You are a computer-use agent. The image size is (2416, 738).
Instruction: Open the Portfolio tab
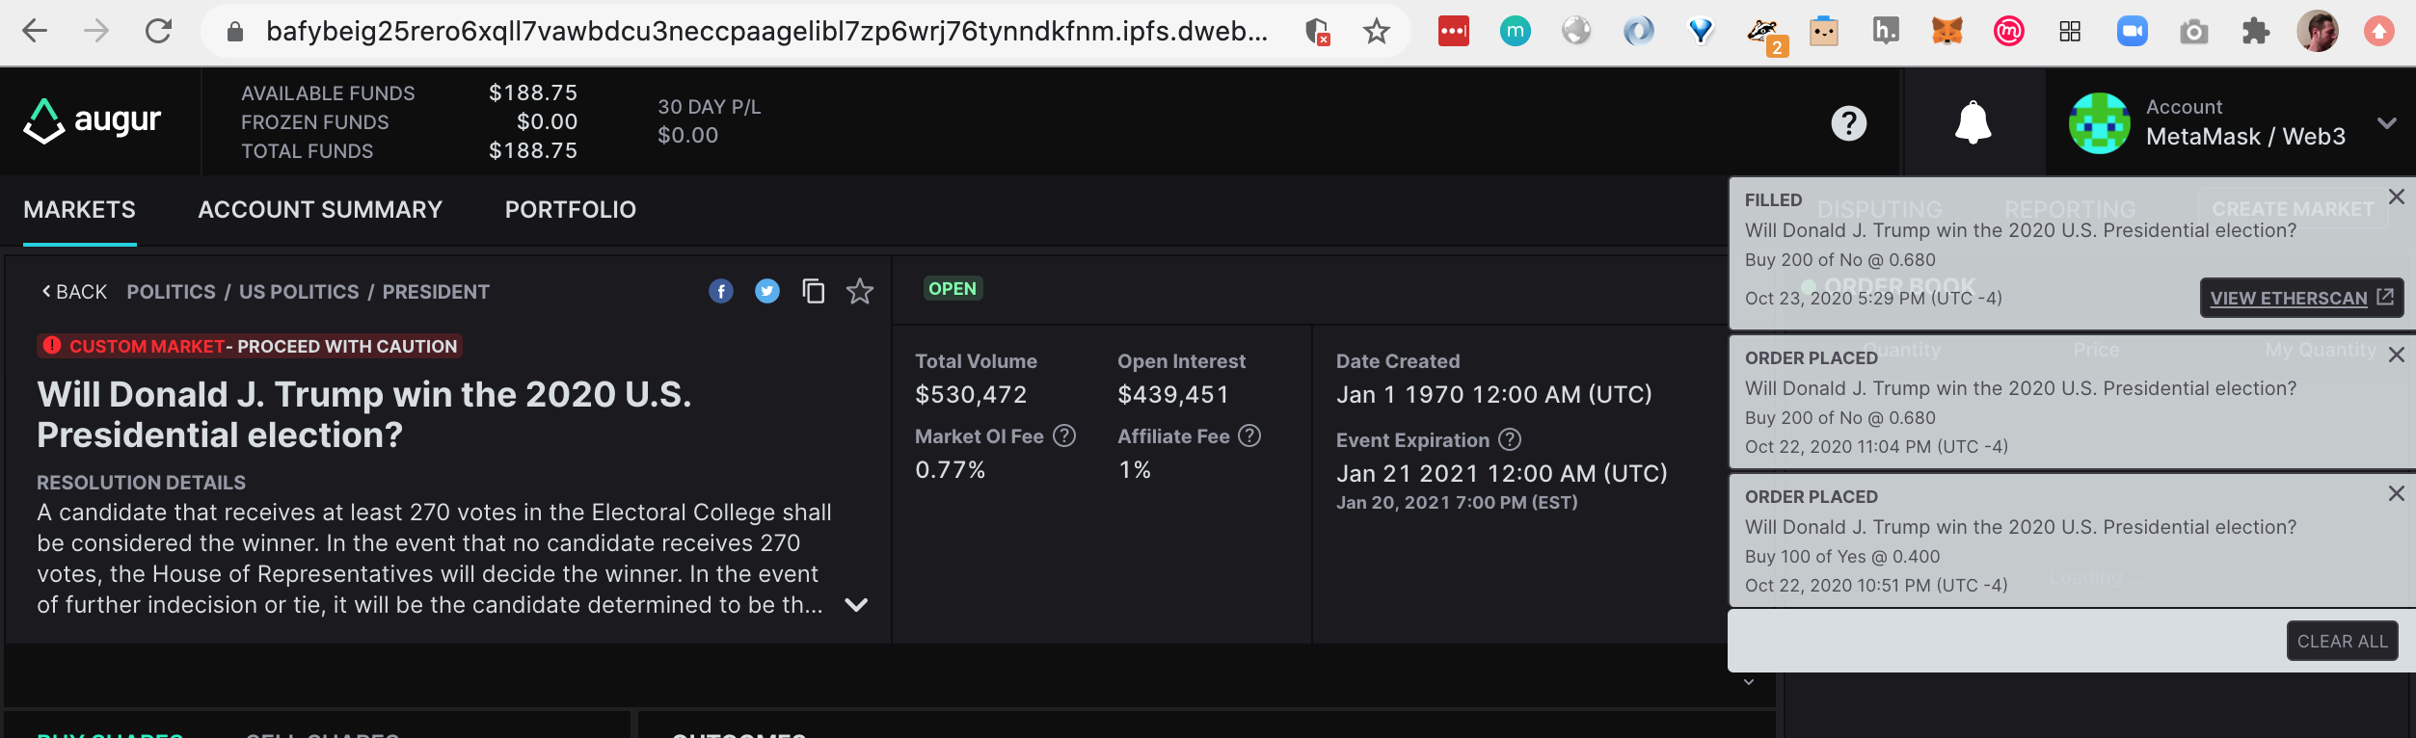click(x=571, y=209)
